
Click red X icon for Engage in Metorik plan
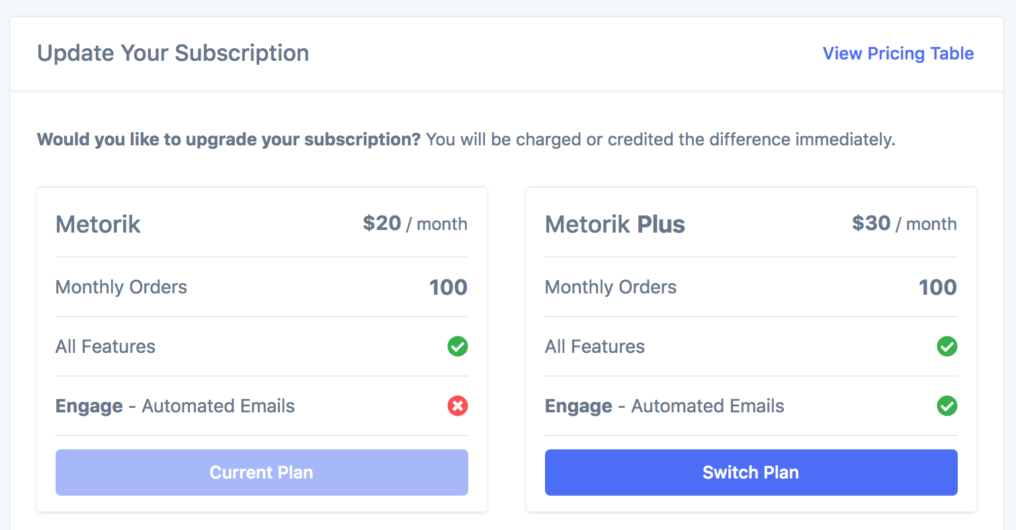click(458, 406)
